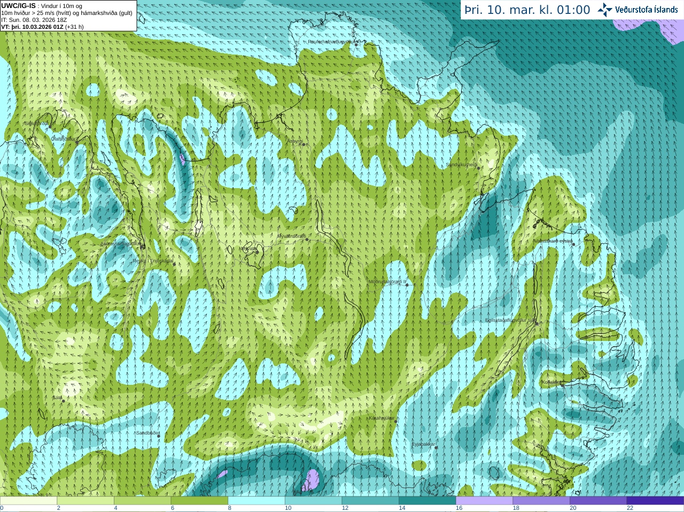Select the Egilsstaðaflugvöllur station label

[510, 320]
